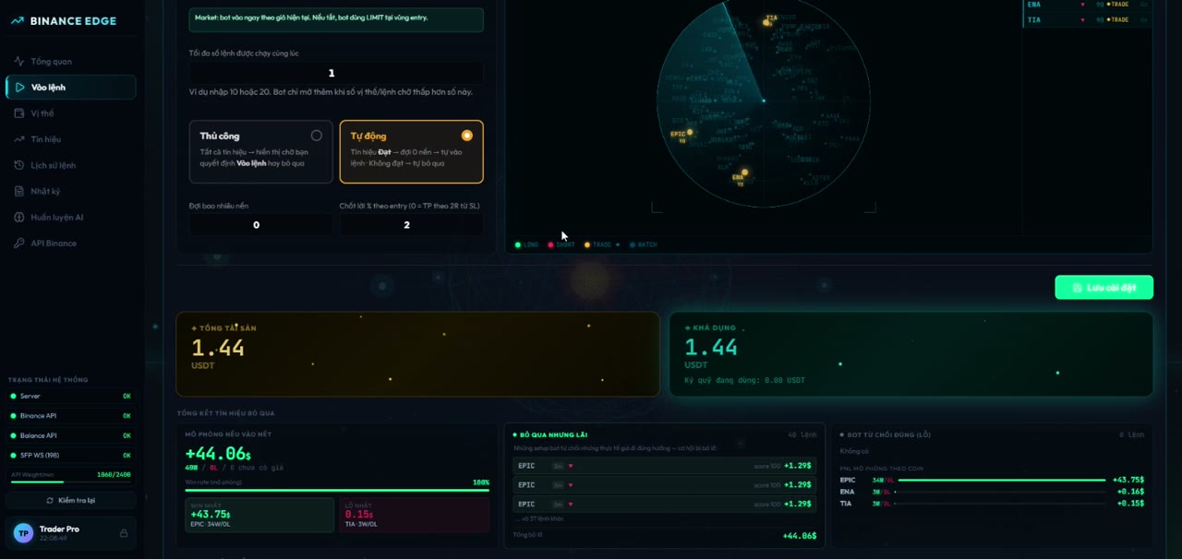Click the Trader Pro account name
This screenshot has height=559, width=1182.
[59, 529]
